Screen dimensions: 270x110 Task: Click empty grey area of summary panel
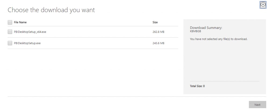(x=222, y=61)
